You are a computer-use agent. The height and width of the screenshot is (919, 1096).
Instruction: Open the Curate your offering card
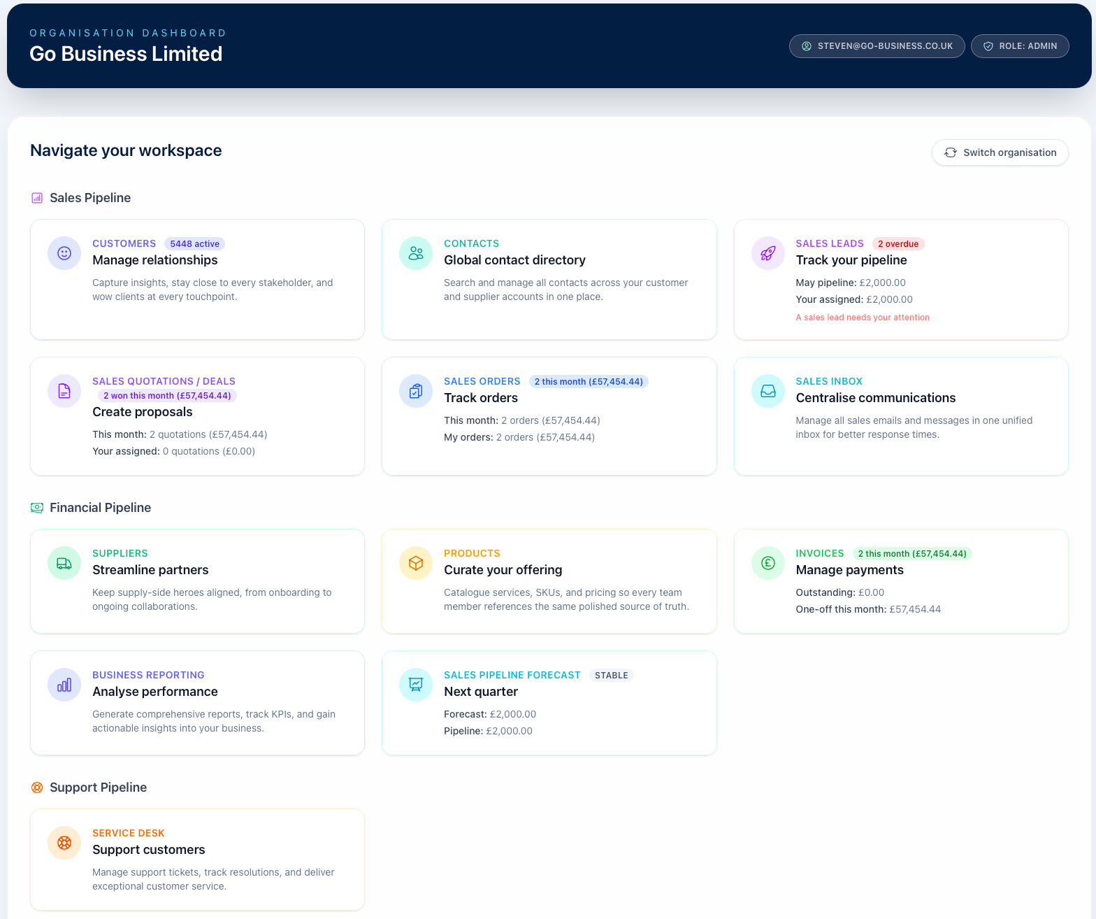click(x=549, y=581)
